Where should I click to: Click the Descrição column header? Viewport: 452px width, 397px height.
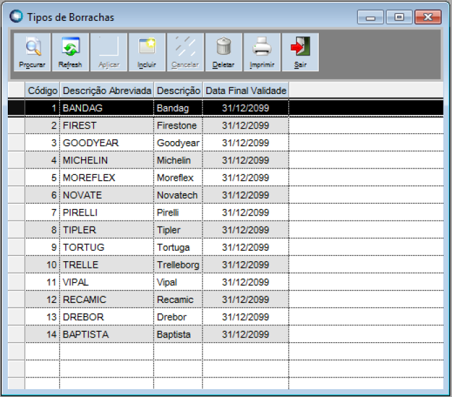tap(178, 91)
